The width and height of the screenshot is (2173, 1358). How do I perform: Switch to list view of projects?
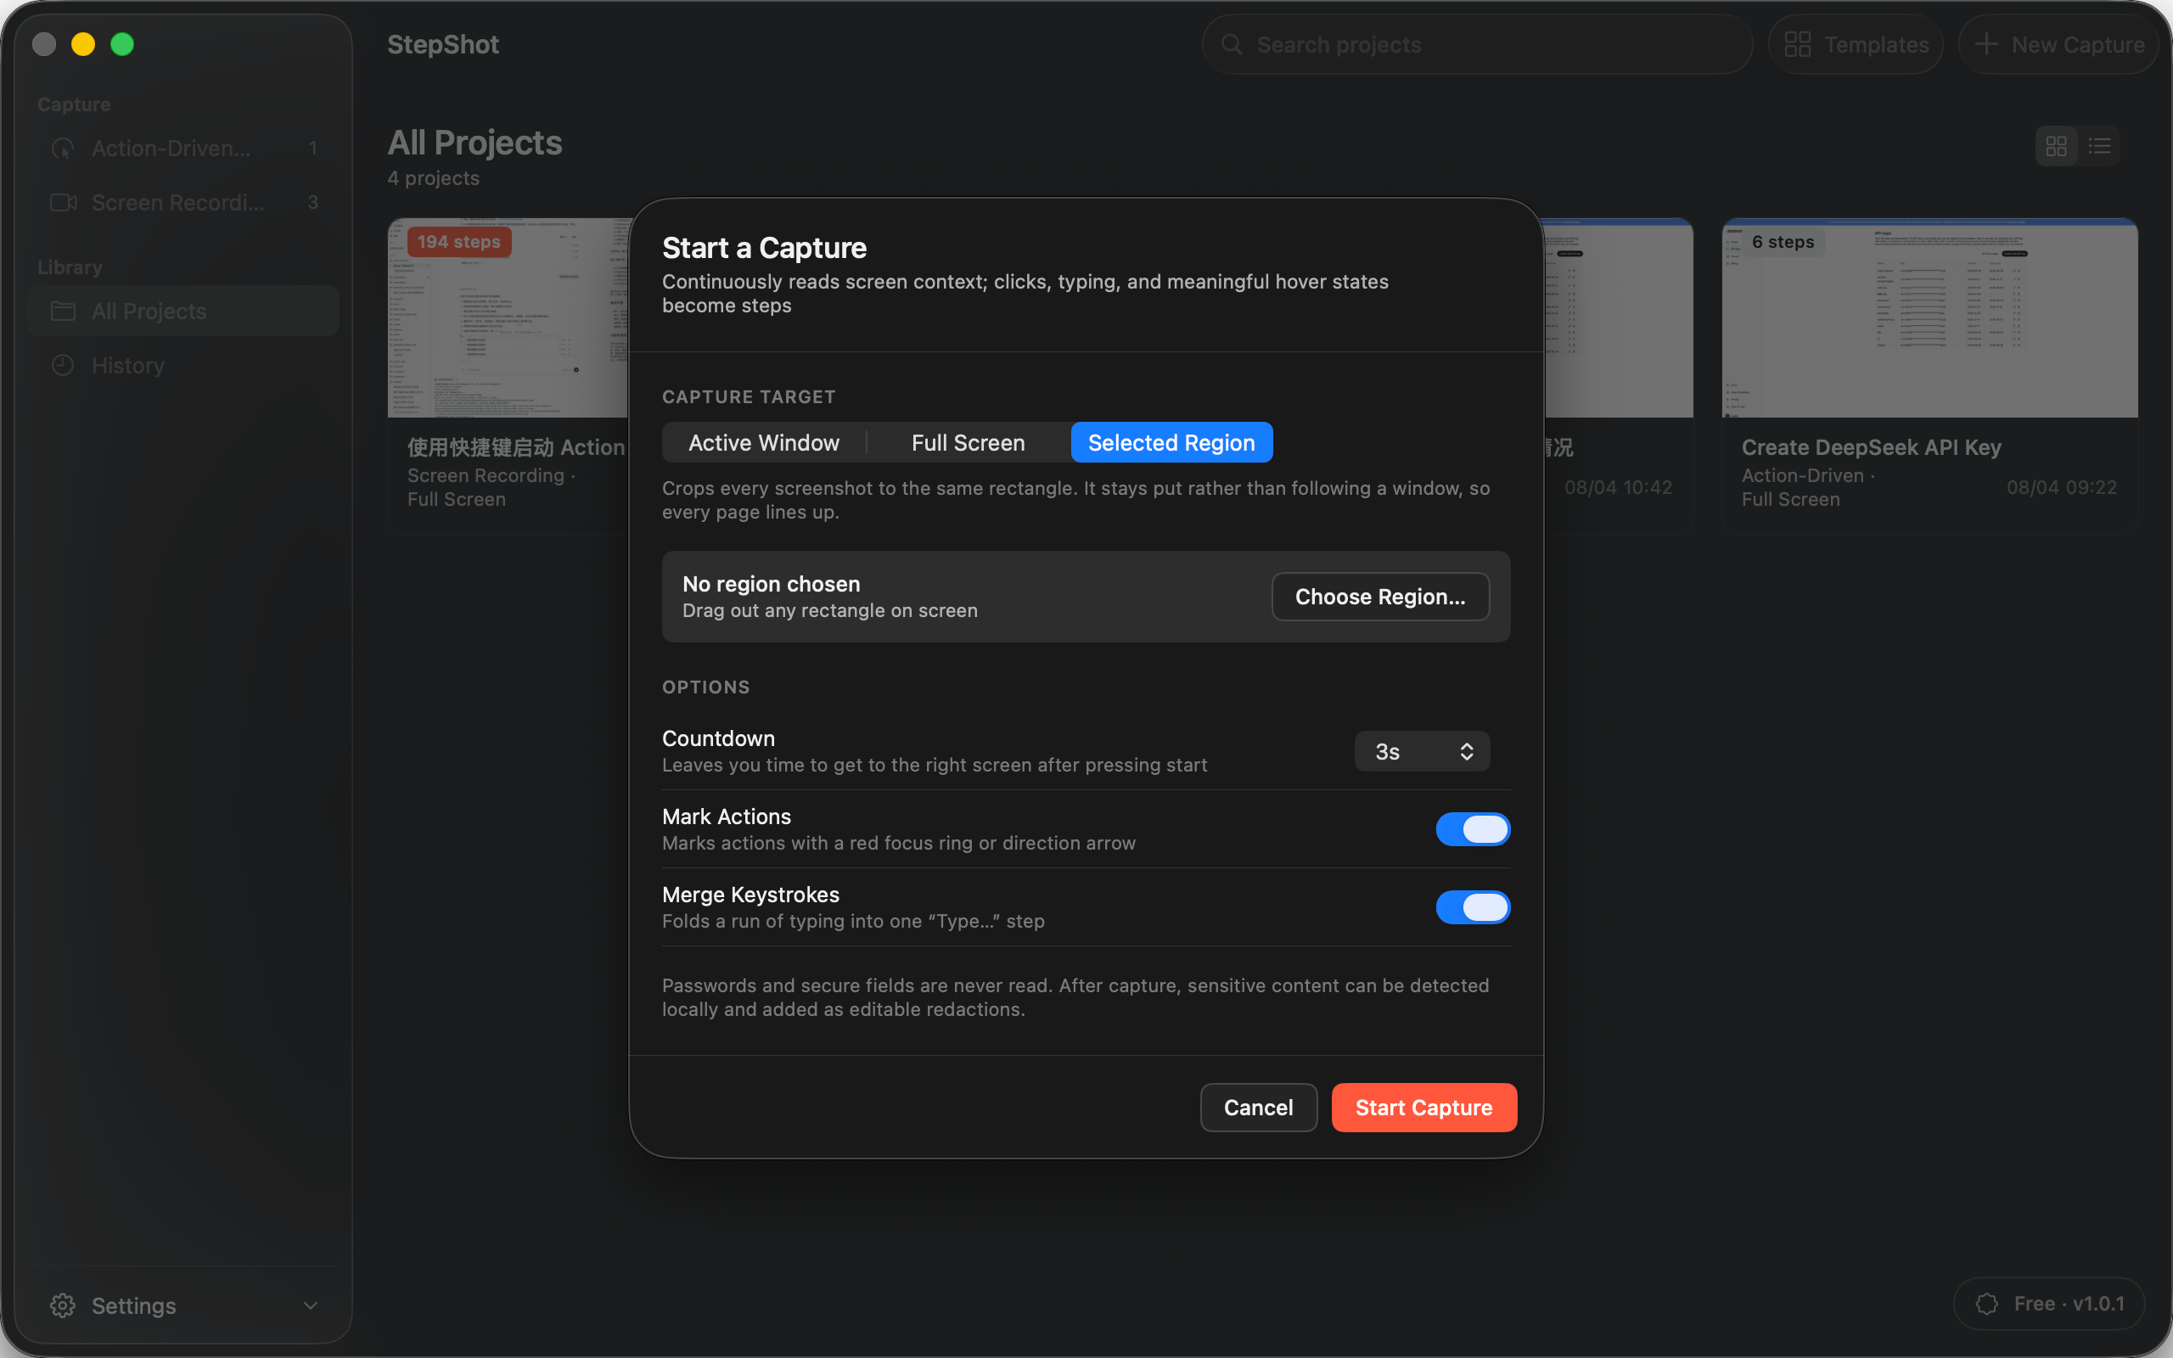2099,145
